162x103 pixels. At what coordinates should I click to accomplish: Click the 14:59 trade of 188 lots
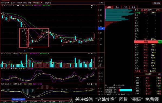point(148,91)
